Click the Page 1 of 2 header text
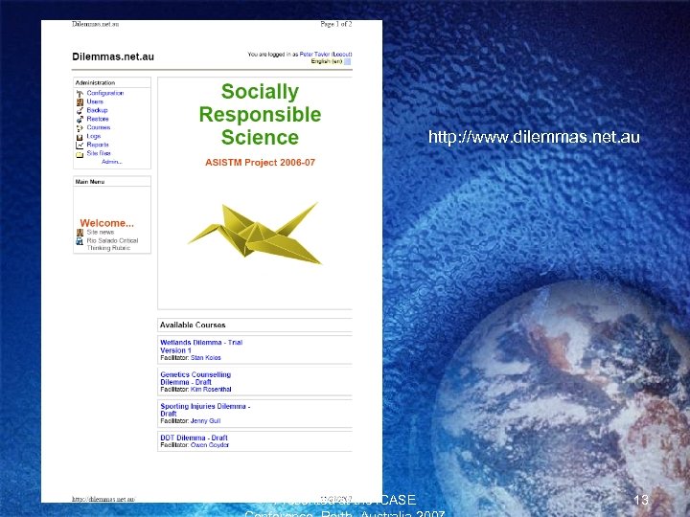The image size is (690, 517). click(336, 24)
